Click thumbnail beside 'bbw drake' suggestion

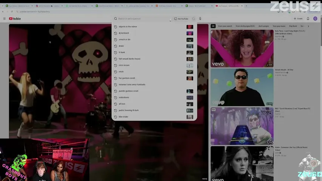[190, 117]
